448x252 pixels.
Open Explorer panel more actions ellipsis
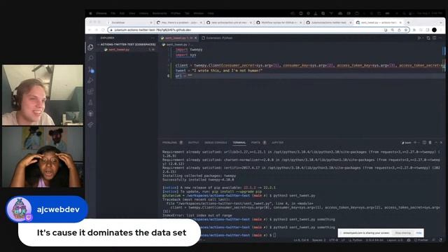pos(153,38)
